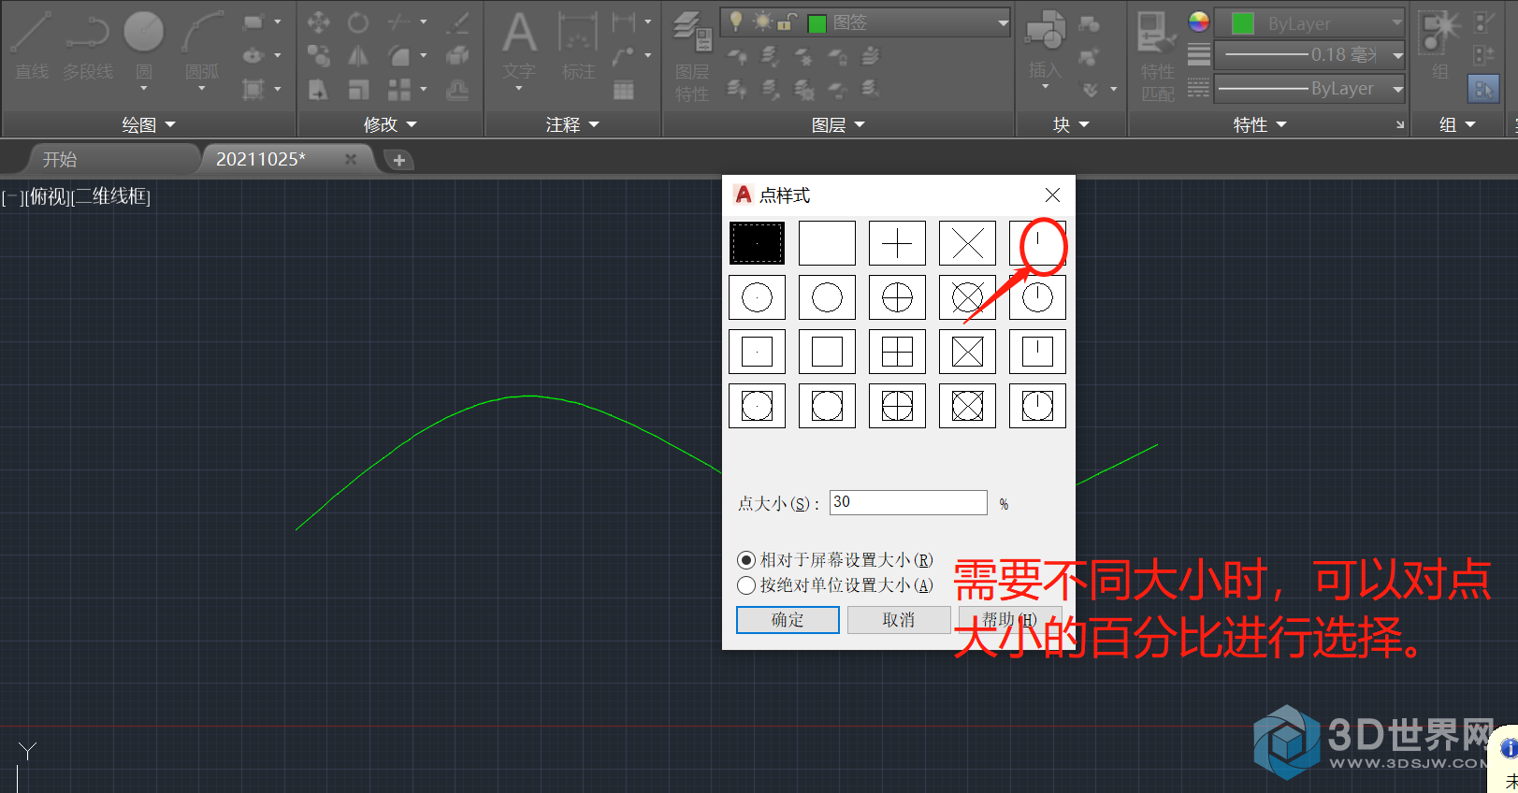
Task: Click the point size input field
Action: 908,502
